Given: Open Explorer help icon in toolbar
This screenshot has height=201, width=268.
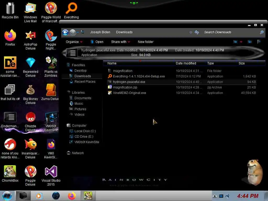Looking at the screenshot, I should point(259,42).
